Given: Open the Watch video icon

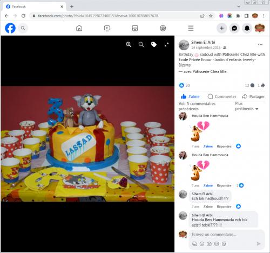Looking at the screenshot, I should point(107,28).
